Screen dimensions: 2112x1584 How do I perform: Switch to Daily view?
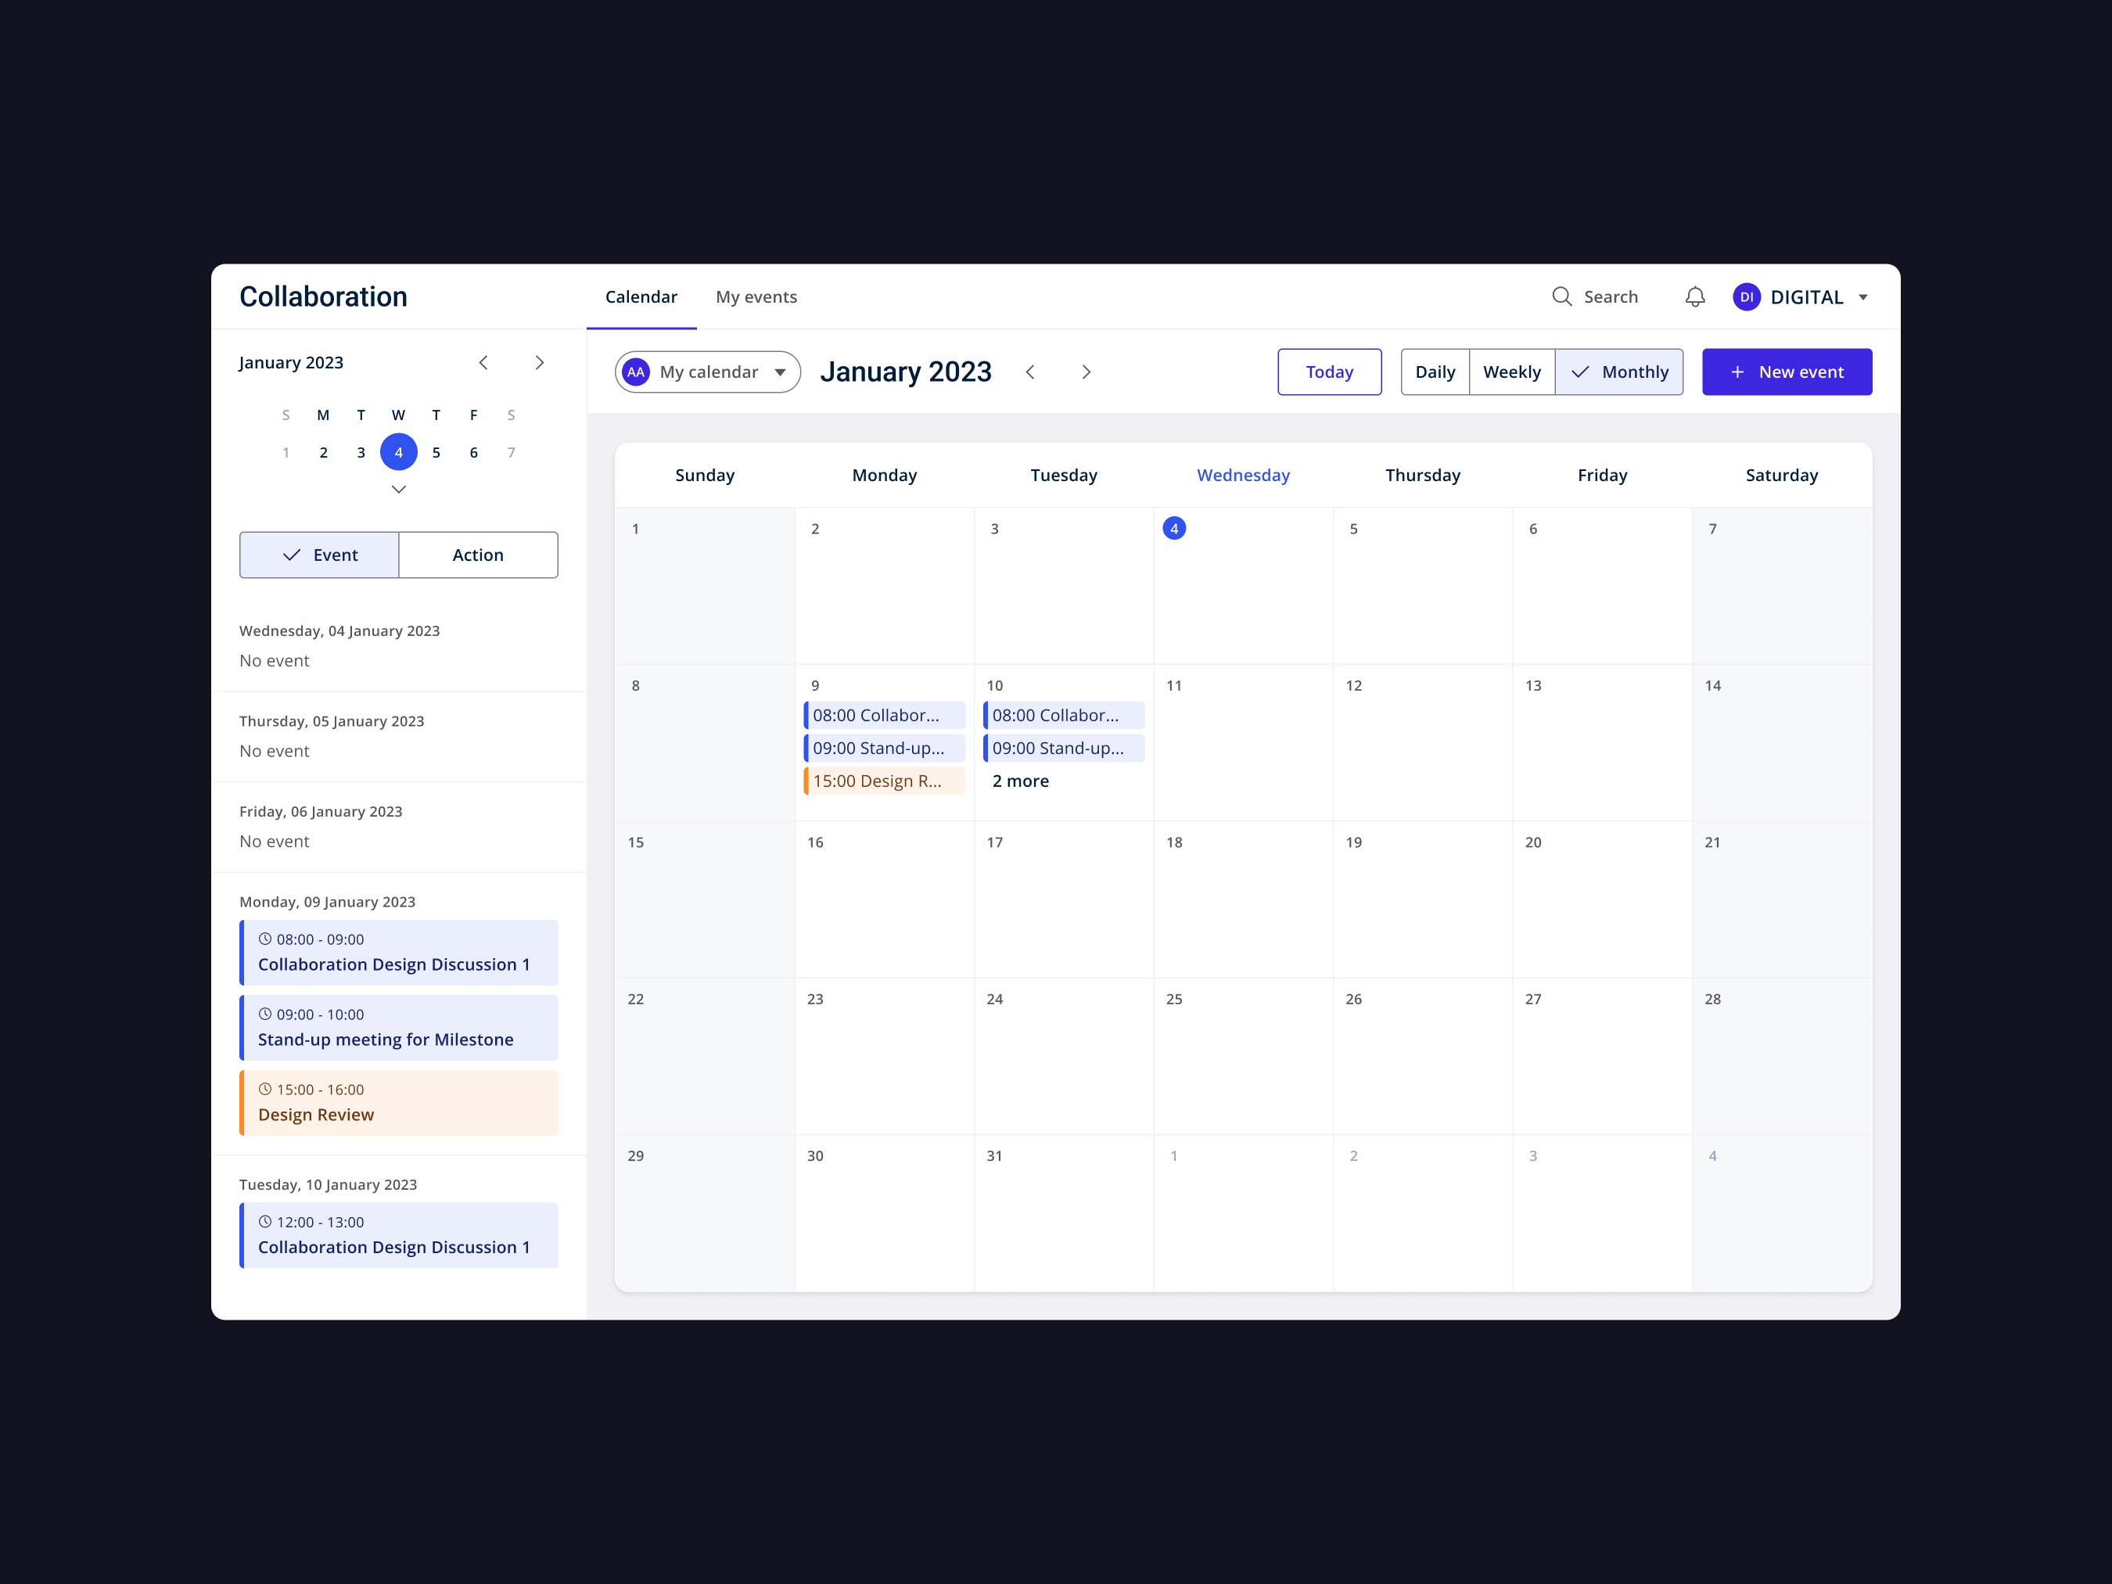(1435, 372)
